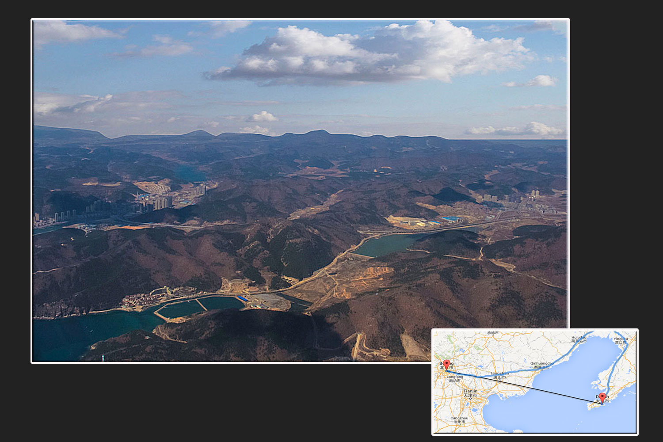663x442 pixels.
Task: Click the red map pin over Beijing
Action: tap(446, 365)
